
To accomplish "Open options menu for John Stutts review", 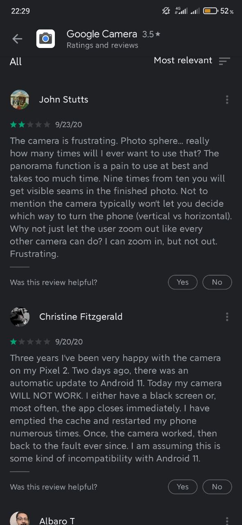I will tap(227, 100).
